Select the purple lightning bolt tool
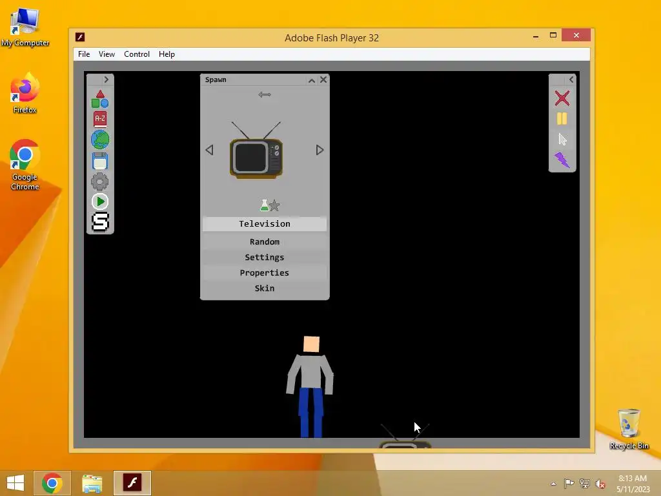Image resolution: width=661 pixels, height=496 pixels. (x=562, y=160)
